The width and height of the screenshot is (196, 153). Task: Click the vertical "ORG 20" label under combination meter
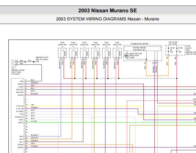pyautogui.click(x=145, y=65)
